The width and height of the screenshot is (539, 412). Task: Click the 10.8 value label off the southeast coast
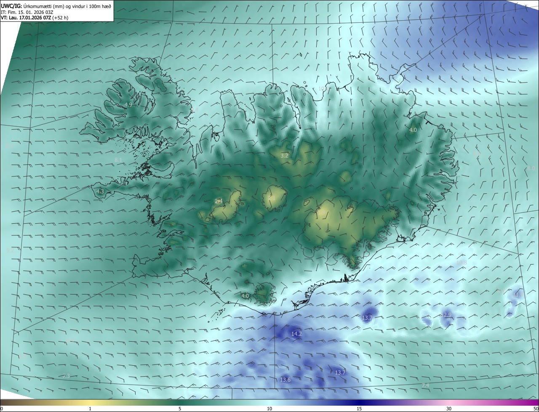(x=462, y=262)
